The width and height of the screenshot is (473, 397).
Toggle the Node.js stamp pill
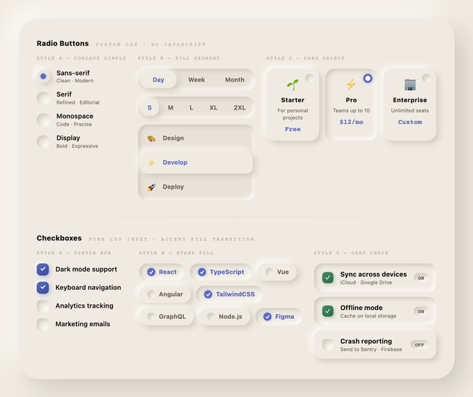225,317
